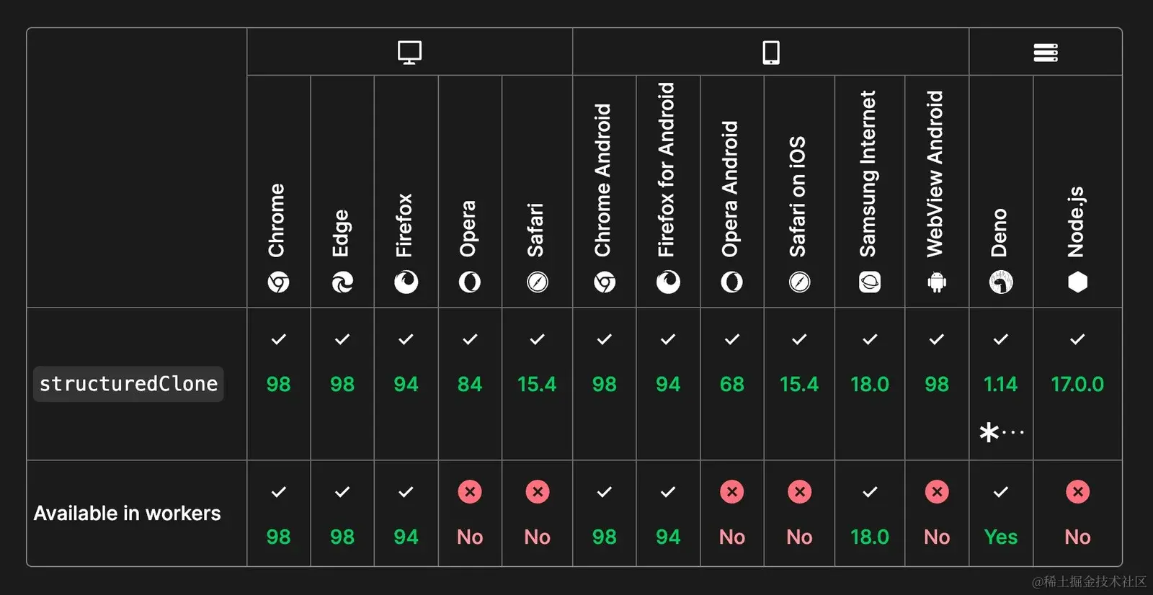Click Deno Yes workers support cell
Image resolution: width=1153 pixels, height=595 pixels.
click(x=1001, y=537)
